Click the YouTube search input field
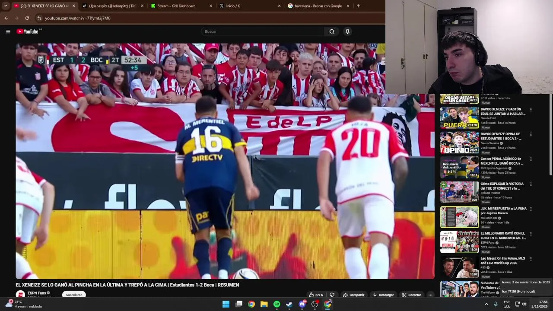The image size is (553, 311). click(263, 32)
